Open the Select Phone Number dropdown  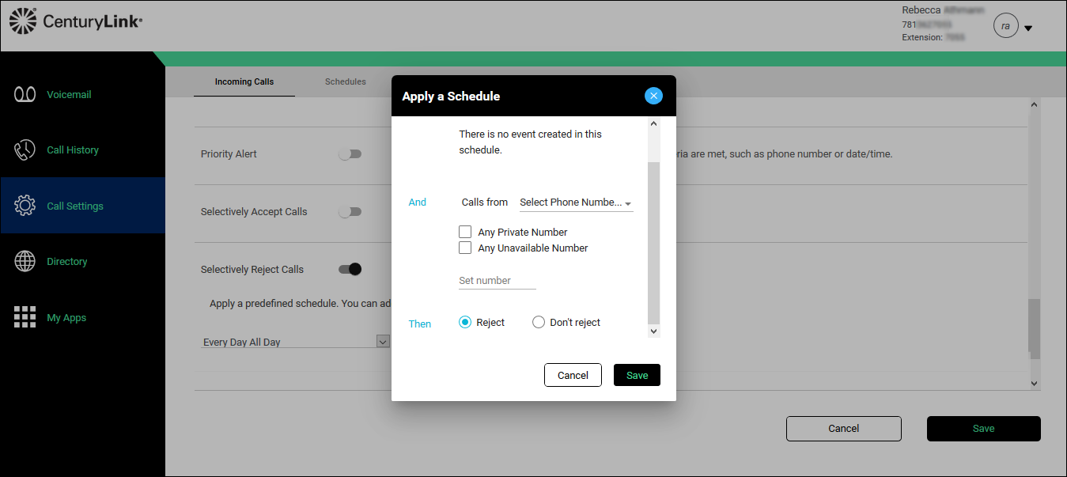click(576, 203)
